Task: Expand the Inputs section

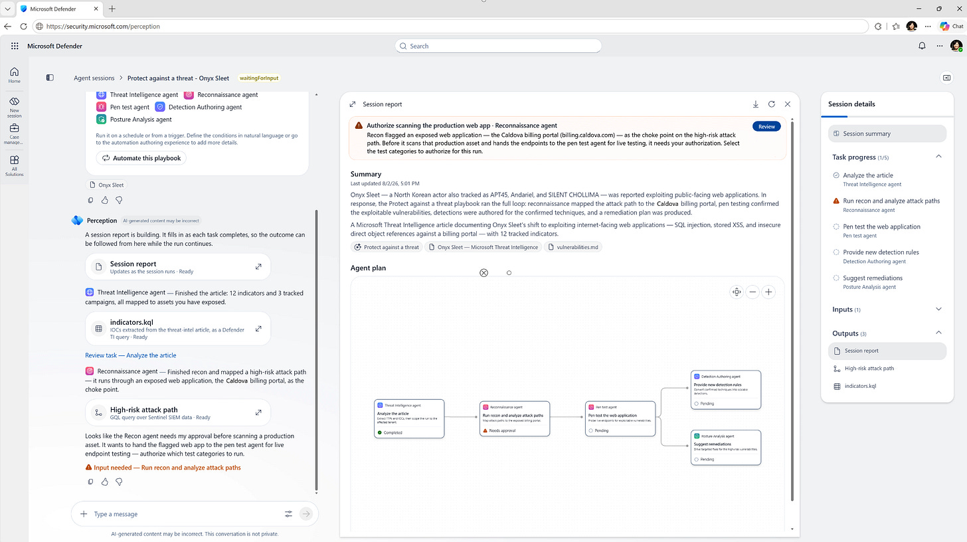Action: pyautogui.click(x=938, y=309)
